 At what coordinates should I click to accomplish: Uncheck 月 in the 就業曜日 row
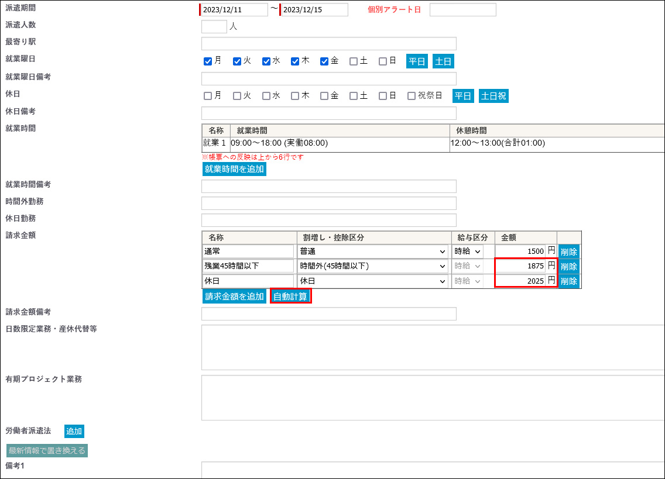click(x=208, y=61)
